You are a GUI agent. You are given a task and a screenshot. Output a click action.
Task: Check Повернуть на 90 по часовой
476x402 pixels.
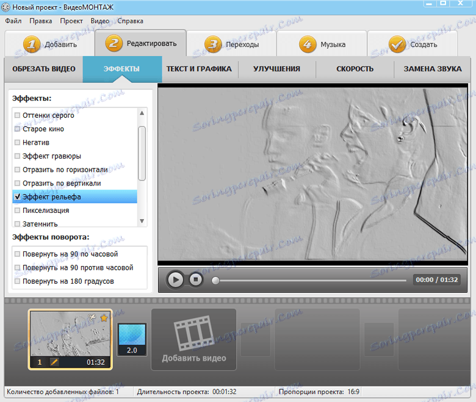17,254
